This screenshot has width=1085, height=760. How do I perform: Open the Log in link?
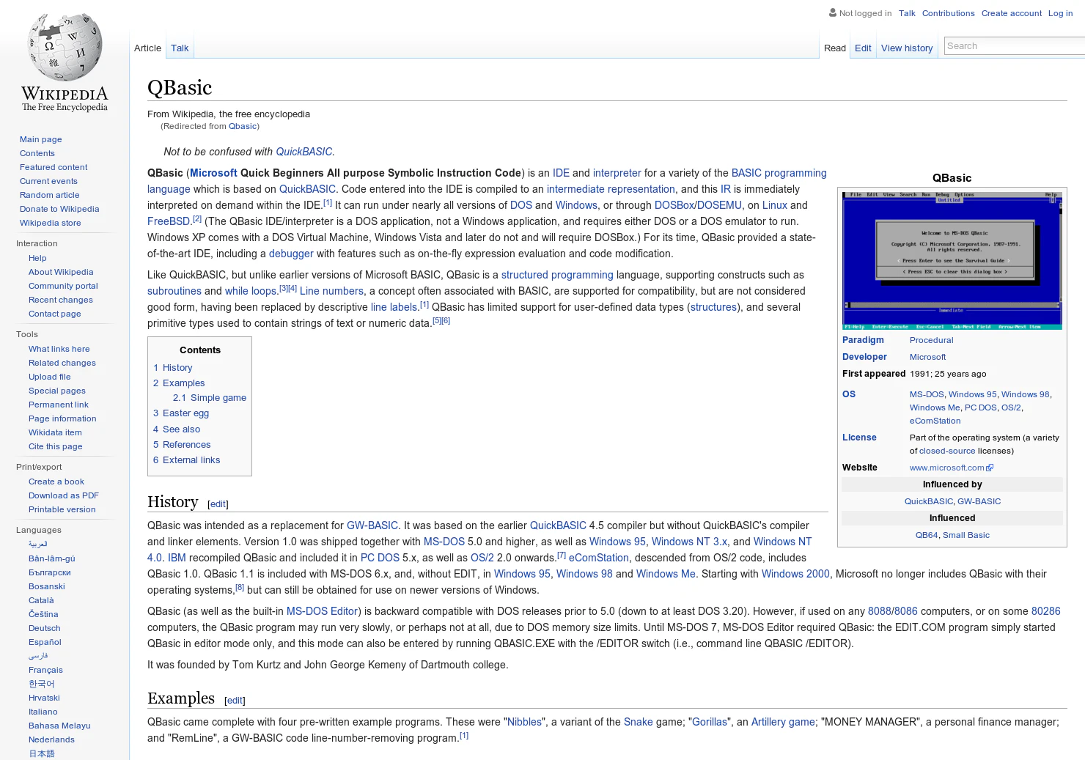tap(1060, 13)
